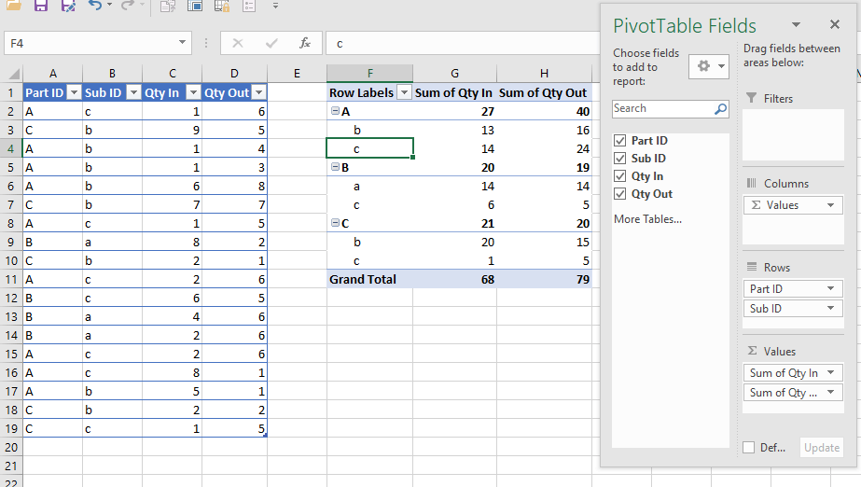Click the Save As icon with pencil
861x487 pixels.
coord(68,6)
